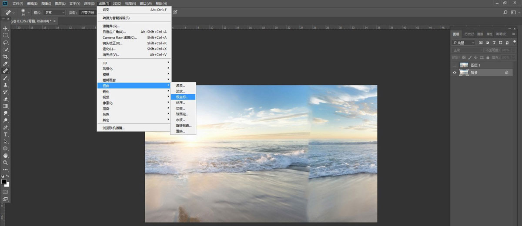The image size is (522, 226).
Task: Filter layers by pixel layer icon
Action: pyautogui.click(x=481, y=43)
